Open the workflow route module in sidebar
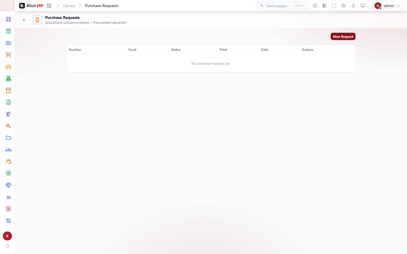 8,221
